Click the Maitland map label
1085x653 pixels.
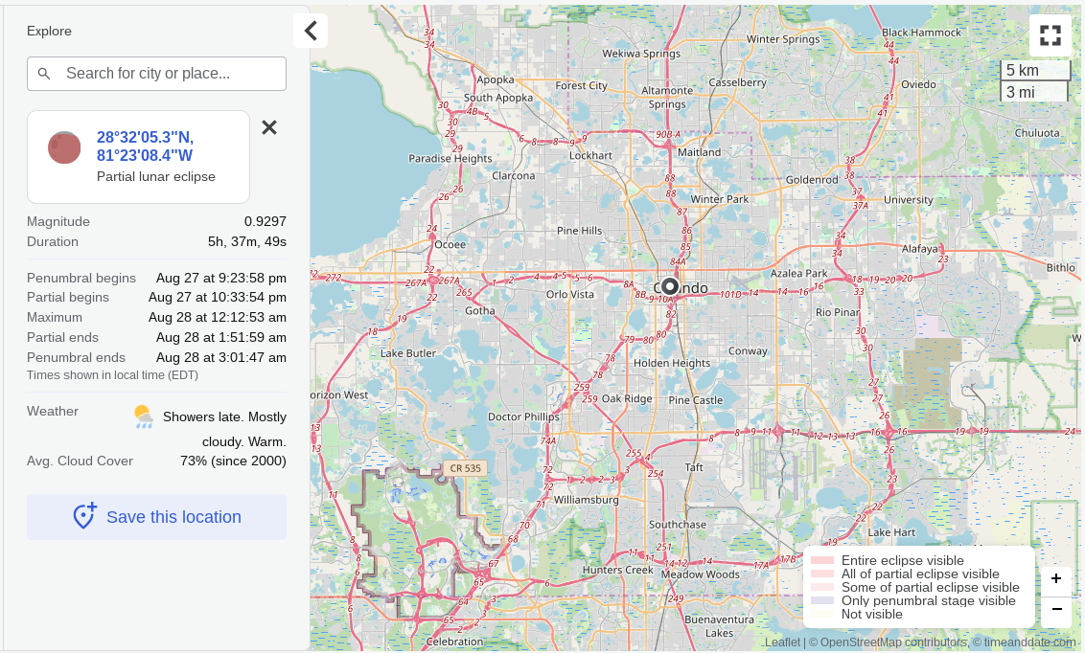point(699,152)
